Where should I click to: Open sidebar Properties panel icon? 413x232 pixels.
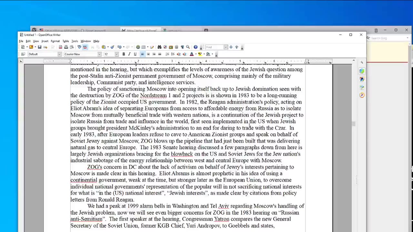coord(362,71)
